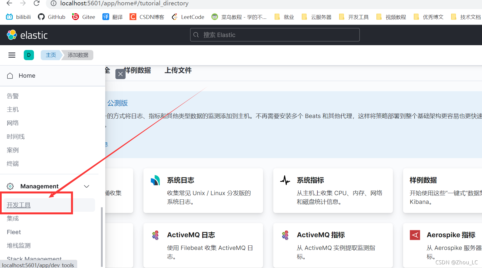Viewport: 482px width, 268px height.
Task: Open the 就业 bookmark folder
Action: (284, 17)
